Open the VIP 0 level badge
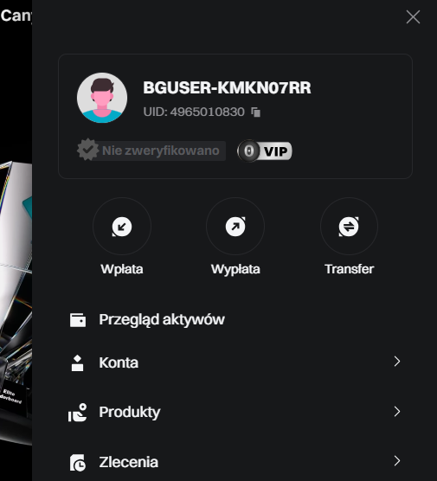Screen dimensions: 437x481 click(265, 151)
